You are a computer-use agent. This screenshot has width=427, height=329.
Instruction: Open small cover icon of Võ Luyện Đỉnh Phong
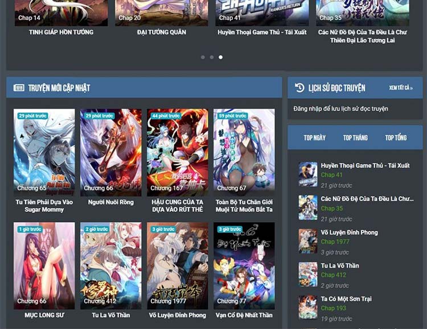click(x=308, y=241)
